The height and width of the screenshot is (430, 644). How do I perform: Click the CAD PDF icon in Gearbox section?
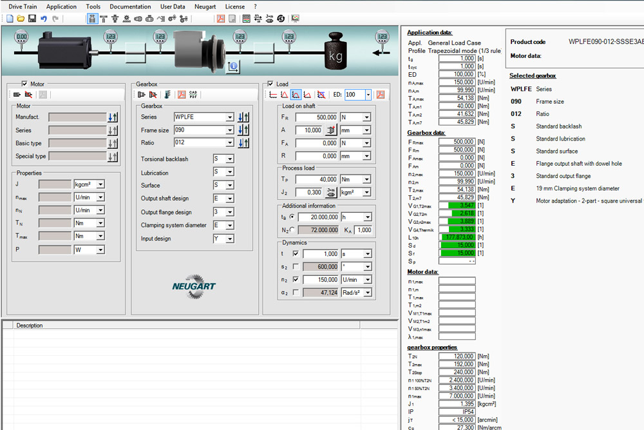click(x=193, y=95)
